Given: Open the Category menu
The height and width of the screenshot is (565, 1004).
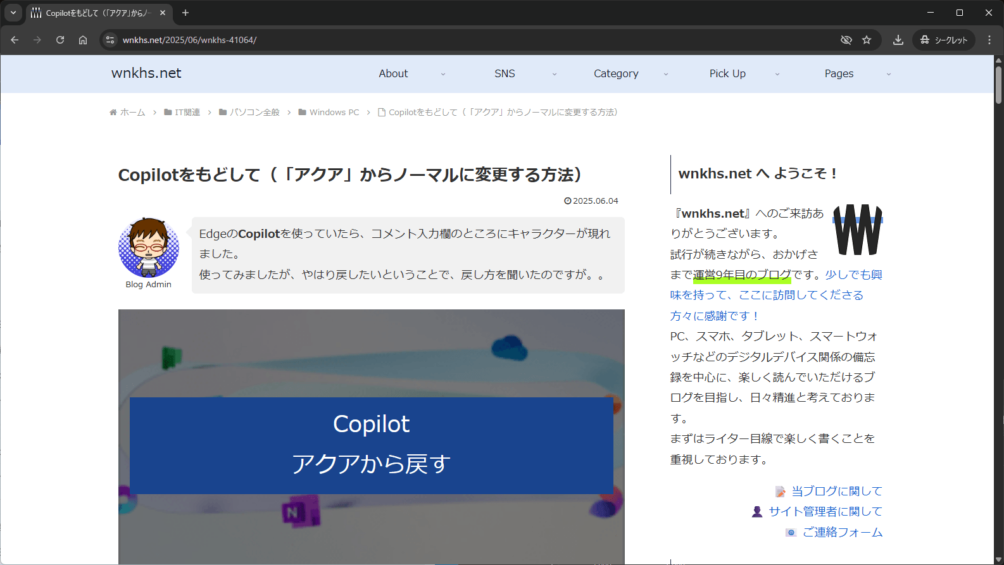Looking at the screenshot, I should tap(616, 73).
